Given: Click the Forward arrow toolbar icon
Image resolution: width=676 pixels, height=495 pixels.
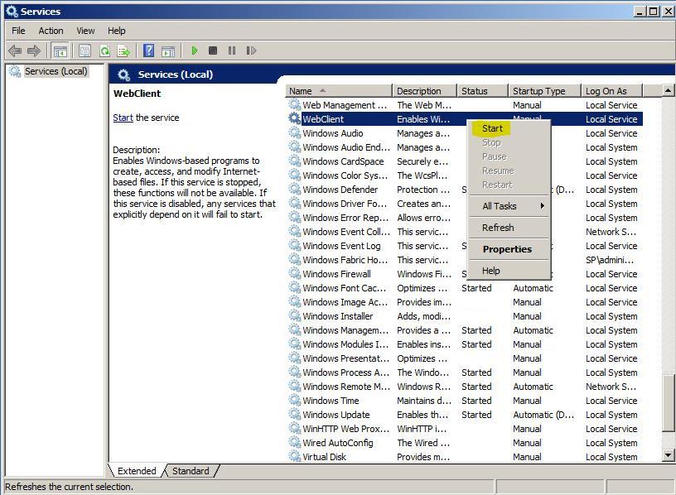Looking at the screenshot, I should (34, 50).
